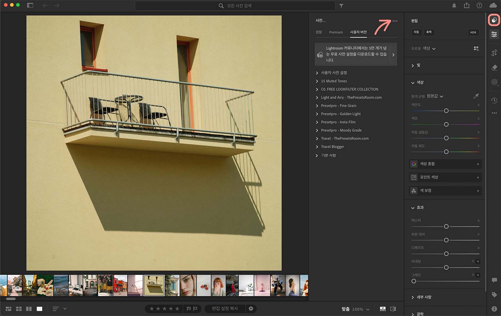Toggle the filmstrip visibility icon
501x316 pixels.
pos(383,309)
